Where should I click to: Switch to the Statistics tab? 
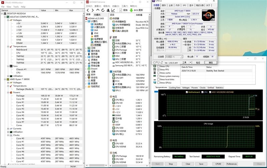click(220, 88)
